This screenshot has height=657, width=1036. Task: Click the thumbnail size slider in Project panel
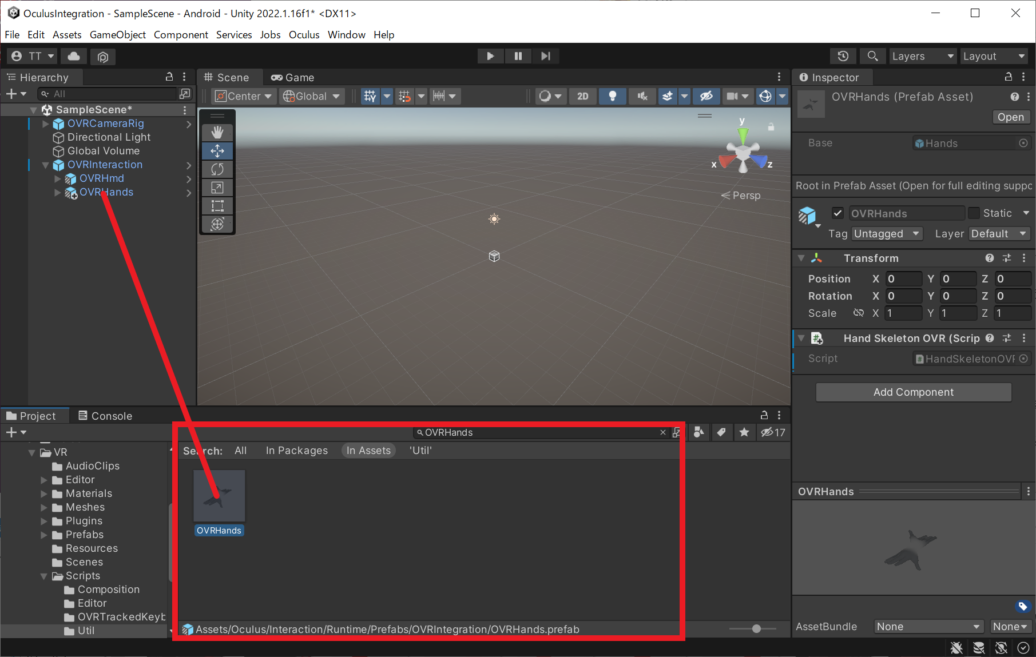point(756,628)
